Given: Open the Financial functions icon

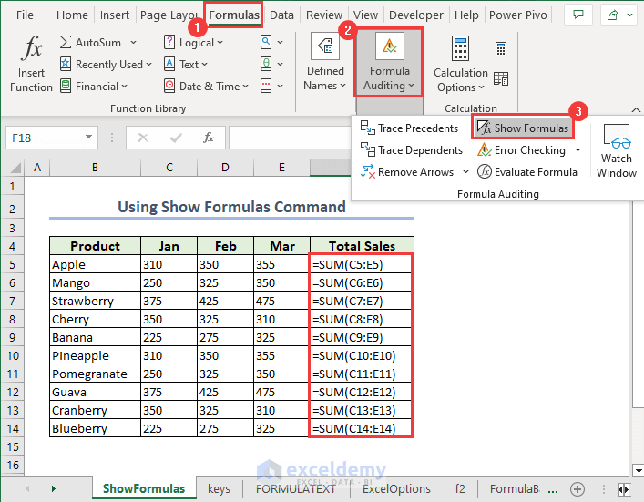Looking at the screenshot, I should pyautogui.click(x=66, y=86).
